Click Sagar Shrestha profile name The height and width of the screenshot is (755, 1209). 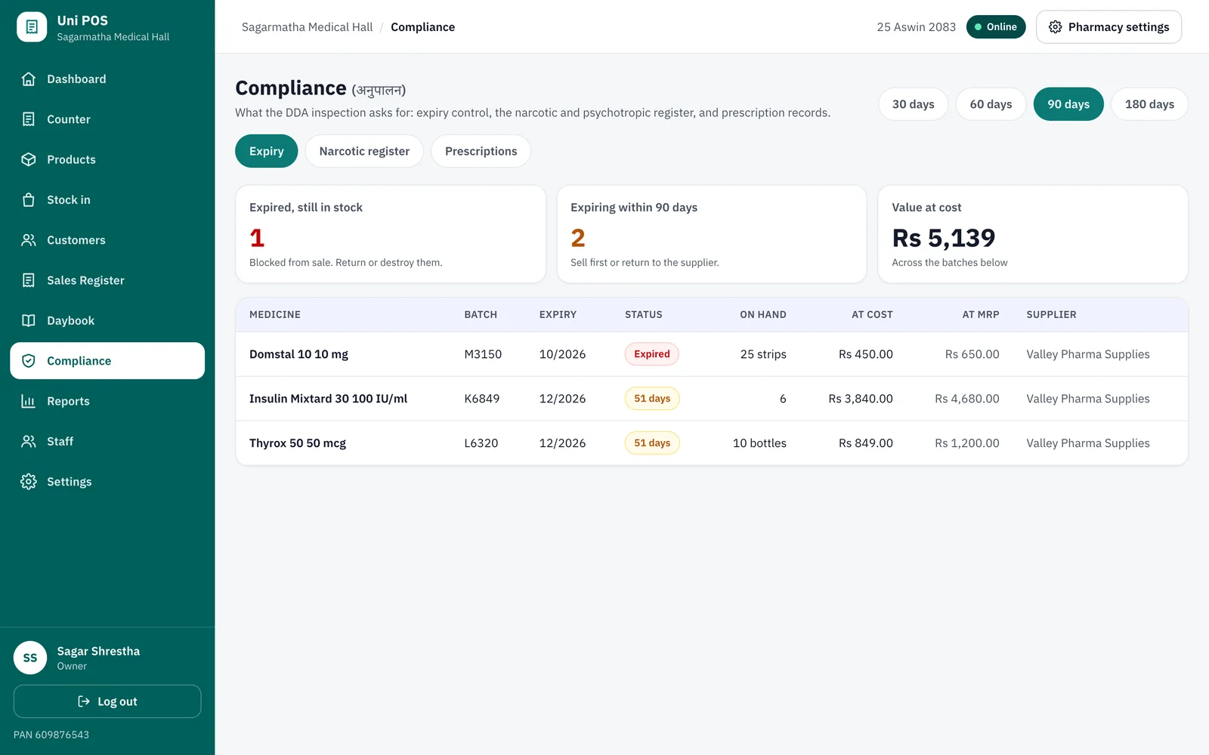pos(98,651)
